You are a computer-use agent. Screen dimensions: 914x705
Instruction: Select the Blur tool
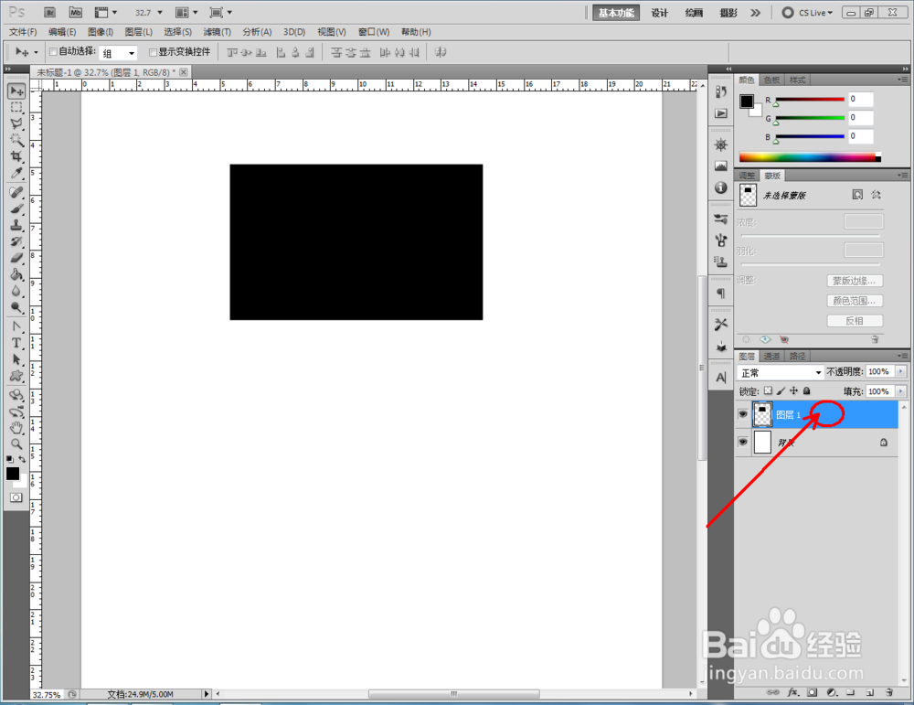(x=16, y=291)
